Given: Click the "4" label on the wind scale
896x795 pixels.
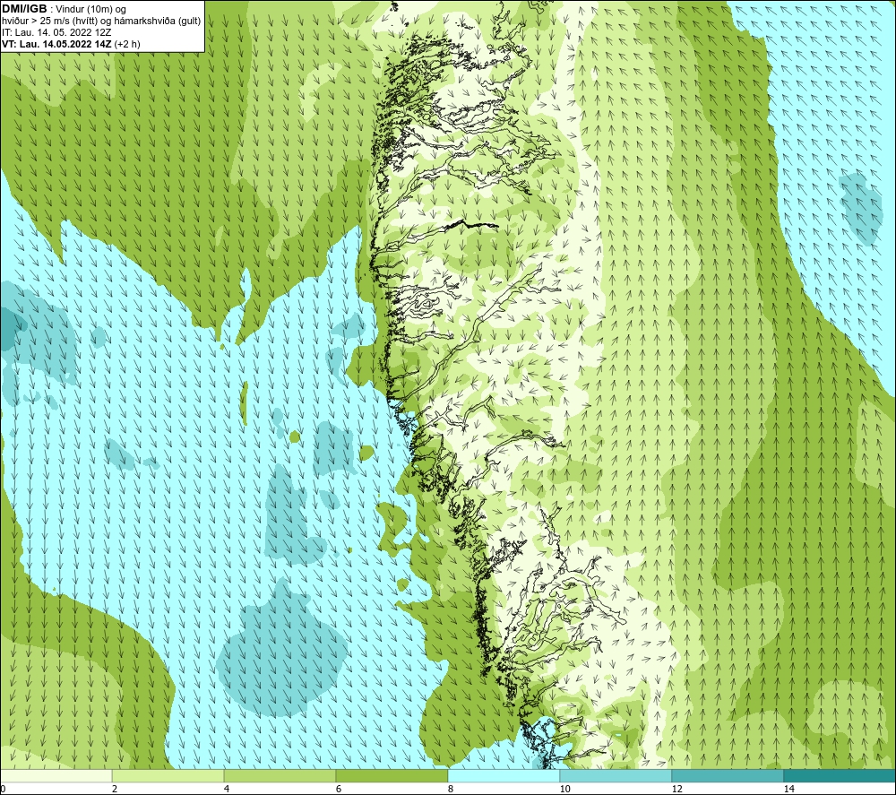Looking at the screenshot, I should [x=227, y=789].
